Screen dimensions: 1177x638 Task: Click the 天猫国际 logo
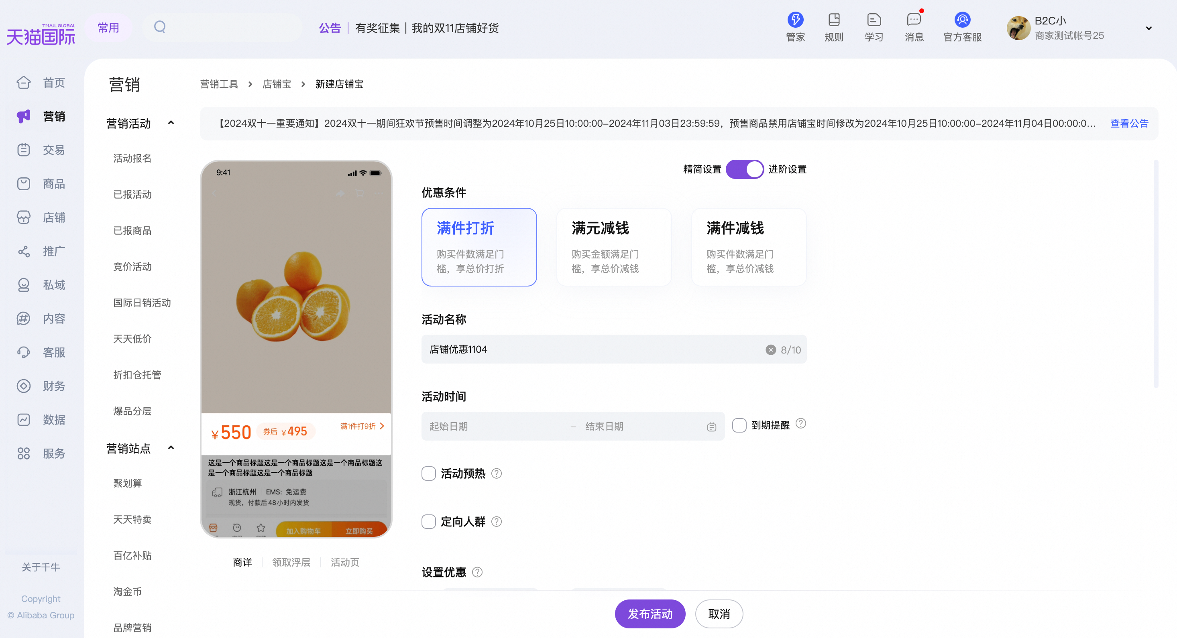(41, 34)
